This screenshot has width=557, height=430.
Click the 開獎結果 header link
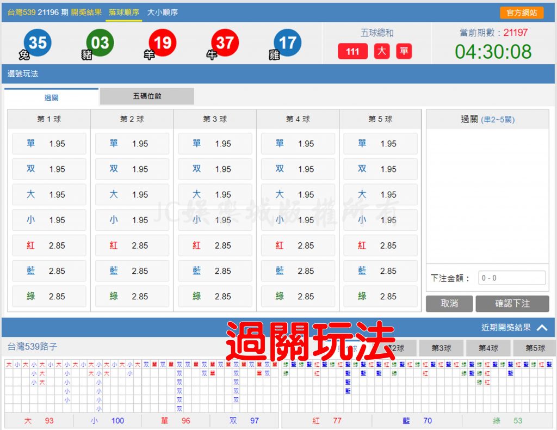pyautogui.click(x=86, y=13)
